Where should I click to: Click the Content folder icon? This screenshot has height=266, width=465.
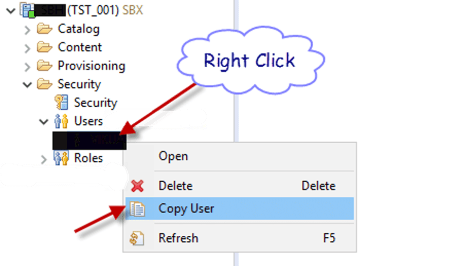pyautogui.click(x=45, y=47)
